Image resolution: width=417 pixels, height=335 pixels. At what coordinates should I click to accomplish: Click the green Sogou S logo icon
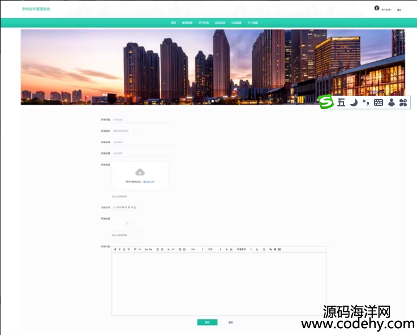(x=326, y=102)
